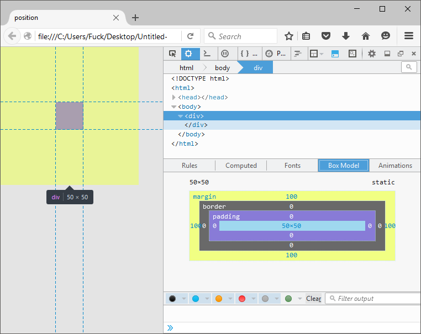The width and height of the screenshot is (421, 334).
Task: Open the Style Editor panel with the braces icon
Action: 245,54
